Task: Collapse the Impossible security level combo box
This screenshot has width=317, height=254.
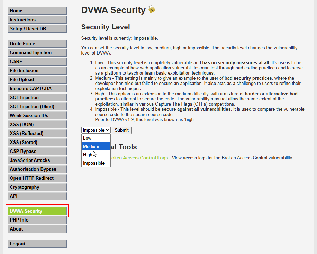Action: point(96,130)
